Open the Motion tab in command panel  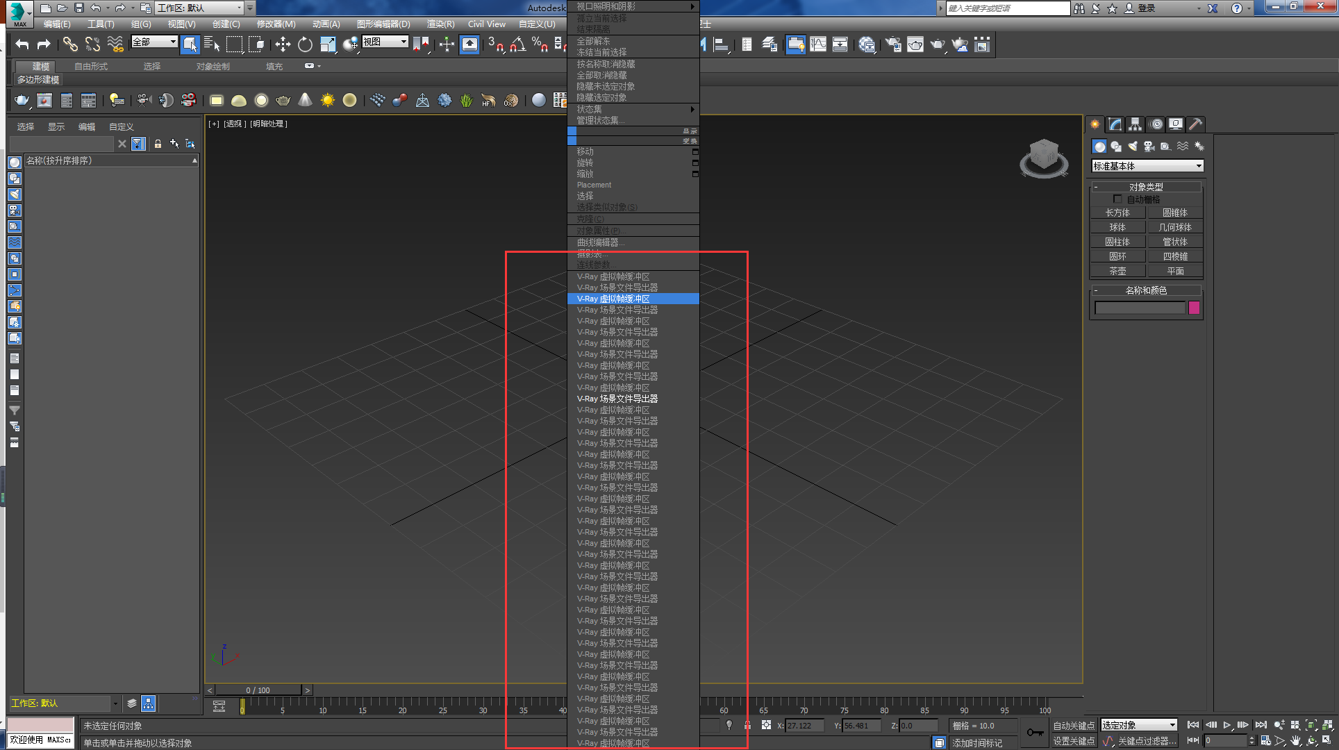(1156, 124)
